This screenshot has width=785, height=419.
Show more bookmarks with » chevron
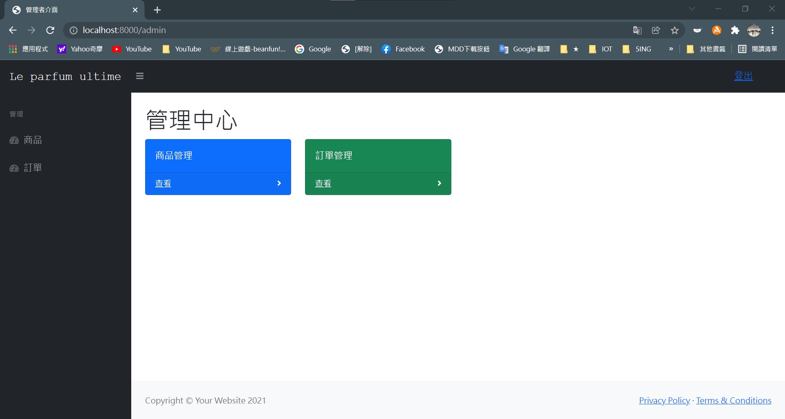(671, 49)
